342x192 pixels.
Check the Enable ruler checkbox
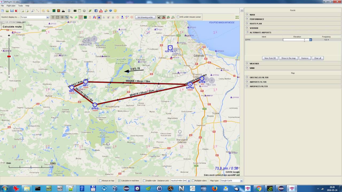[144, 181]
